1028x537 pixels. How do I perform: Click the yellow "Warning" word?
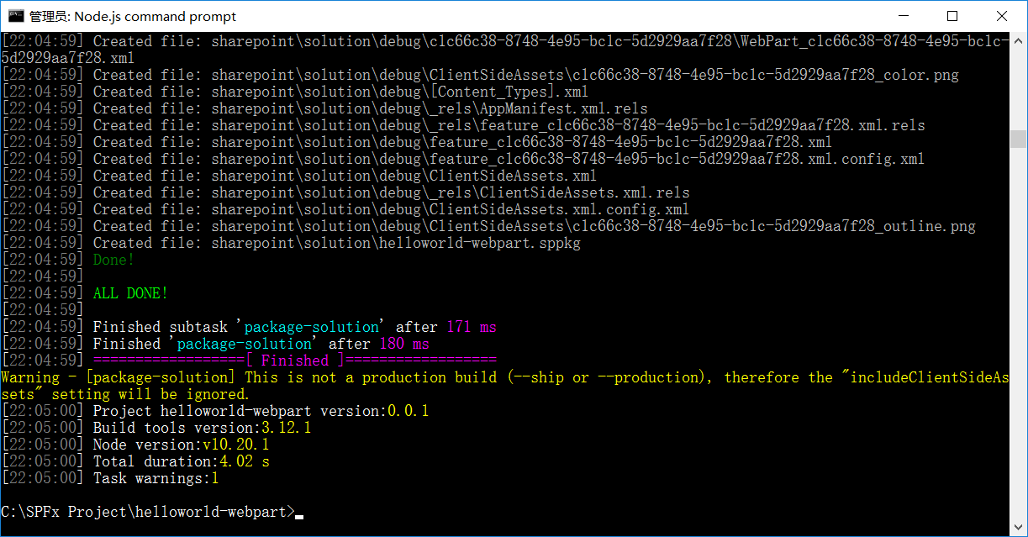click(x=30, y=377)
